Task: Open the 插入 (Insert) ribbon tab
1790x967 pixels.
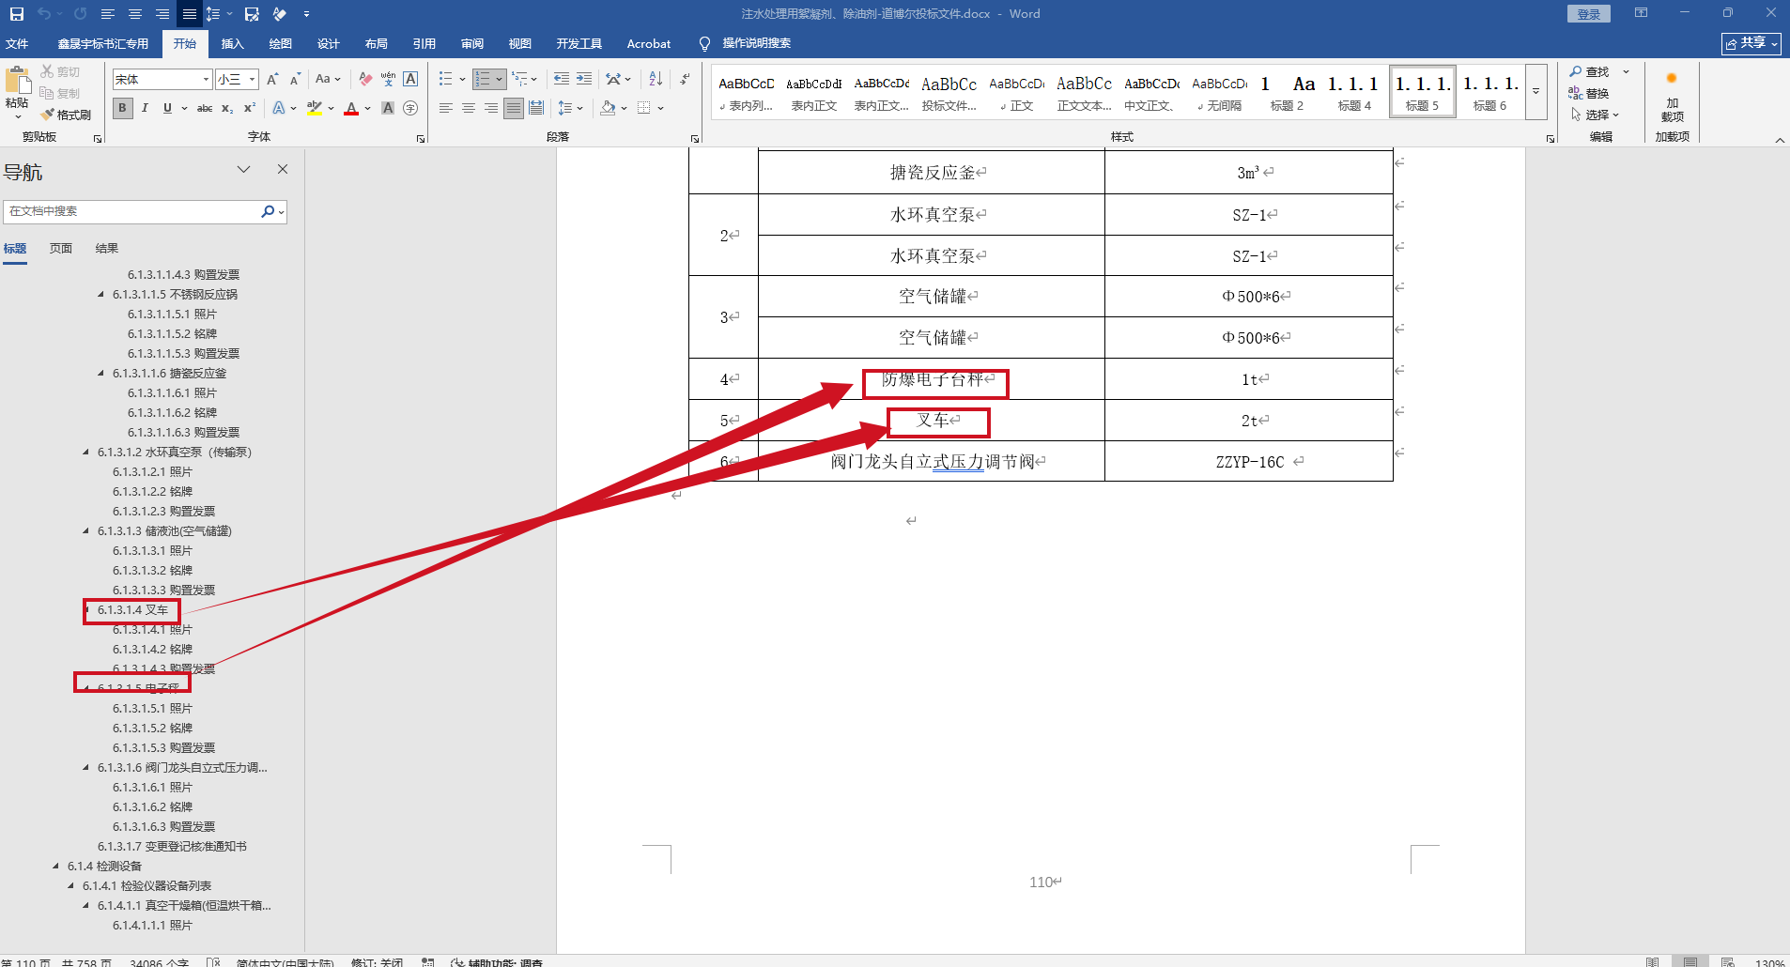Action: (x=232, y=44)
